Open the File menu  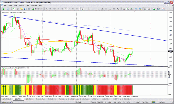point(5,5)
